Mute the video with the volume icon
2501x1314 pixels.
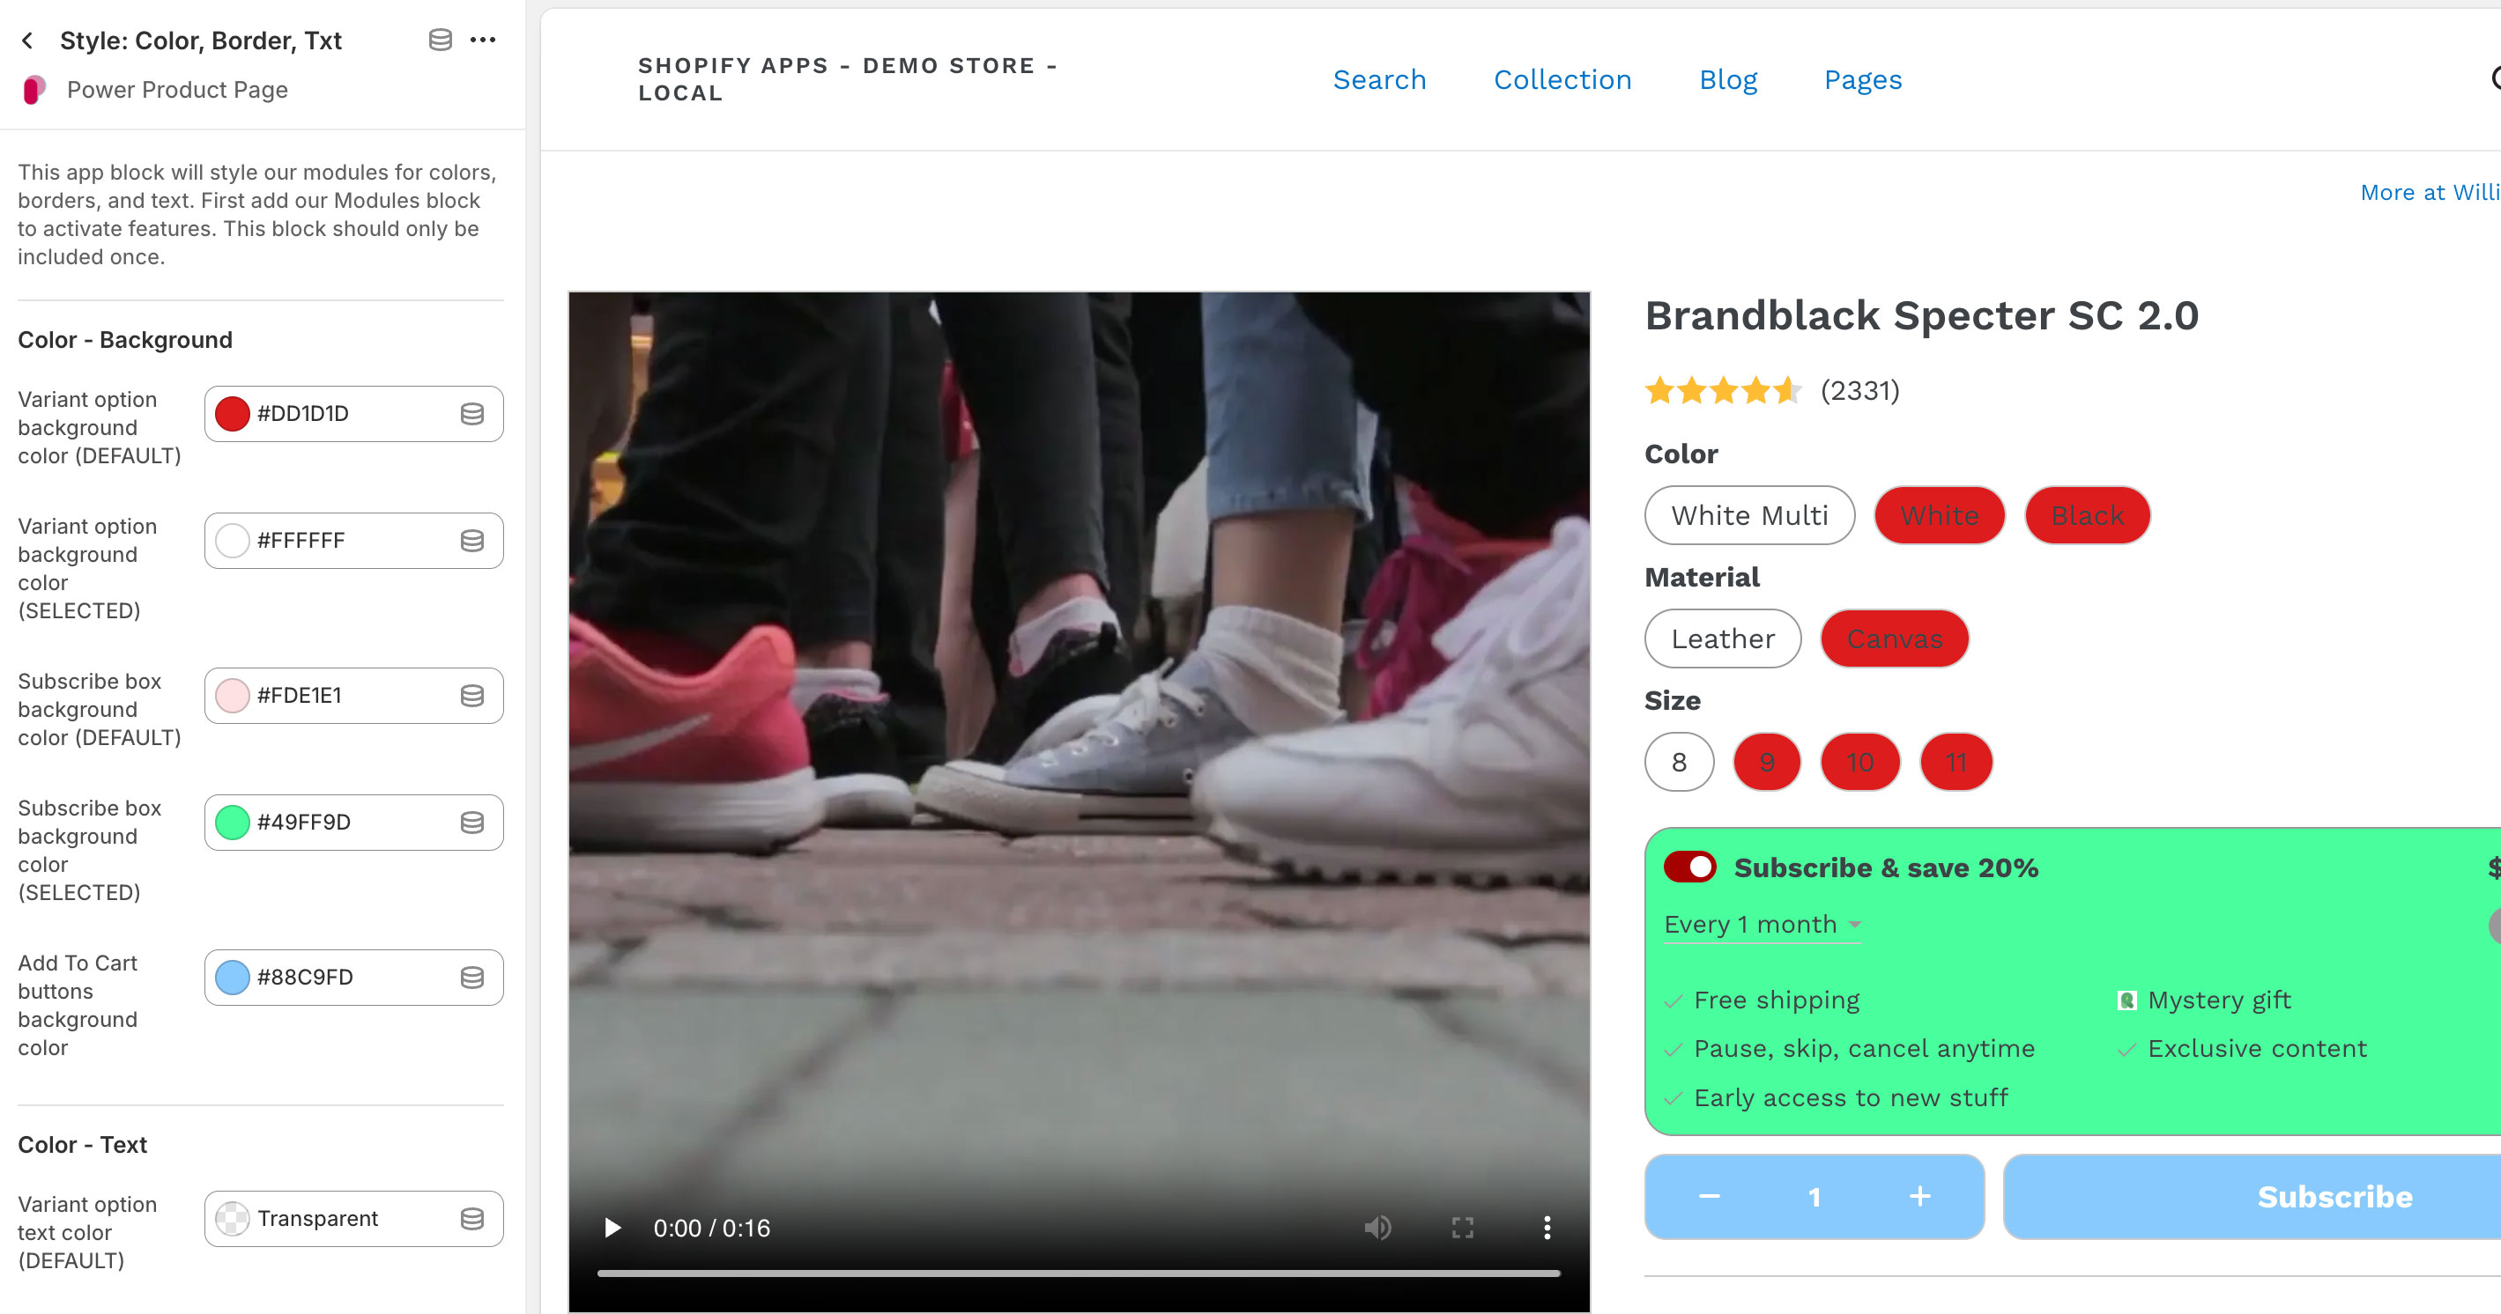coord(1377,1228)
